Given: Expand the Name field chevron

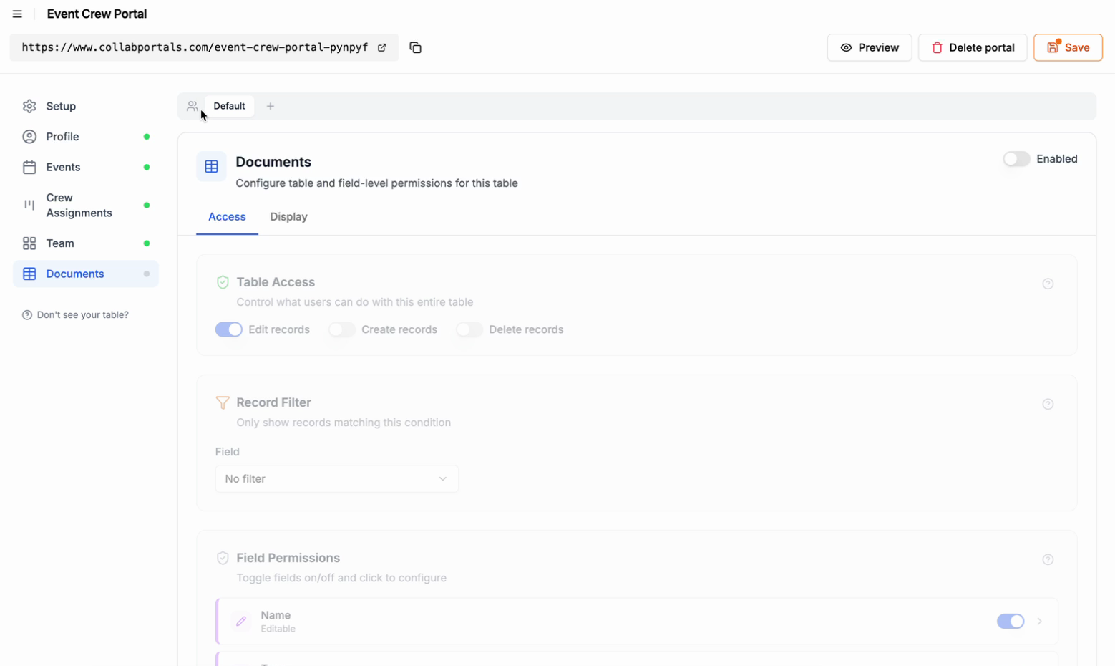Looking at the screenshot, I should [x=1040, y=622].
